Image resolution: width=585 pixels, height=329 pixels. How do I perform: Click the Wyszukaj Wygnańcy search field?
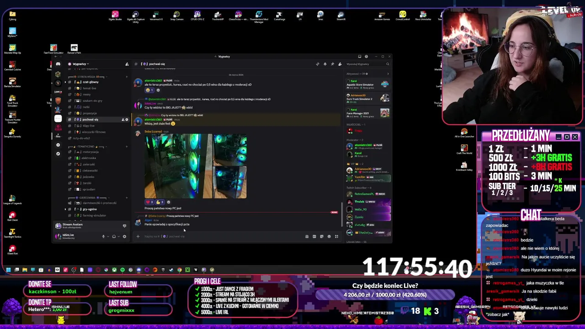367,64
